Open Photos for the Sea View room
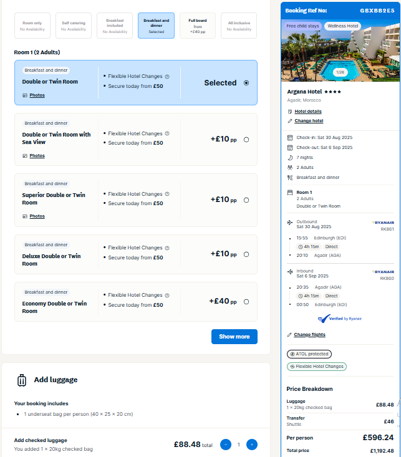This screenshot has height=457, width=401. (37, 156)
